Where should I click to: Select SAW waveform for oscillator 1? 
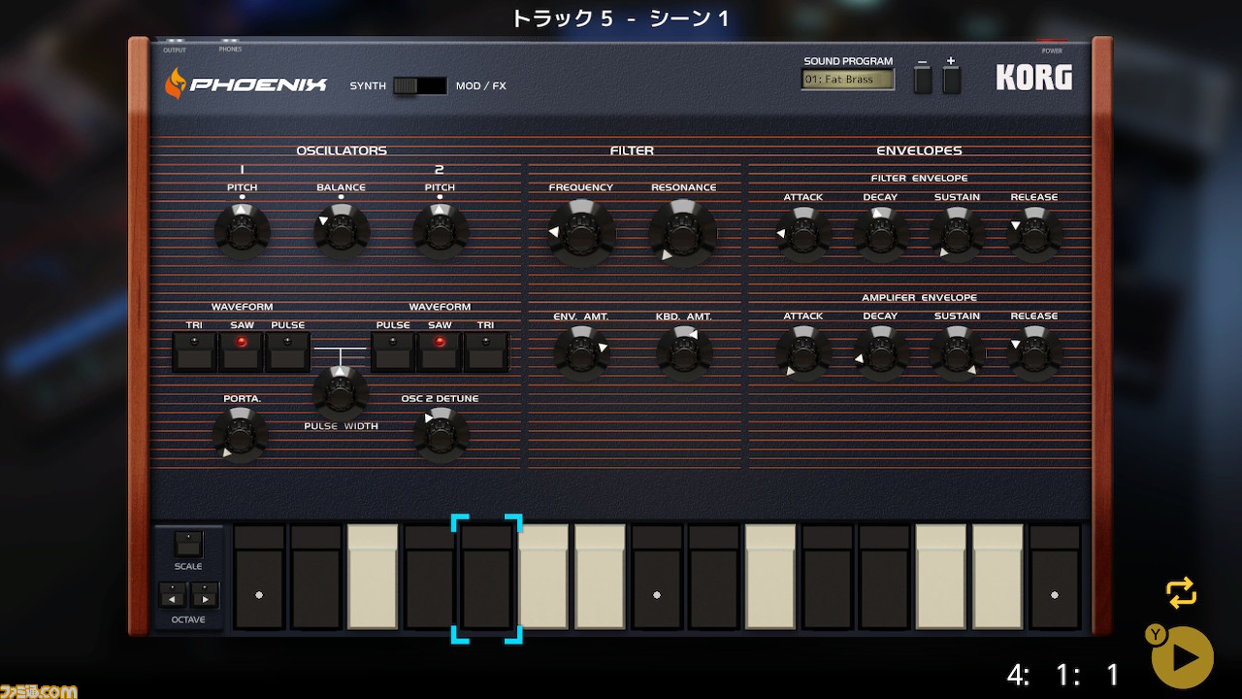pos(242,351)
